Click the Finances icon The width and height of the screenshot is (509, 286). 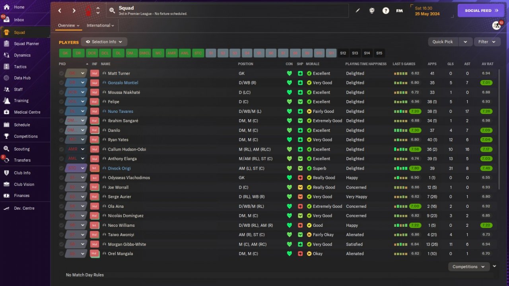(x=6, y=195)
